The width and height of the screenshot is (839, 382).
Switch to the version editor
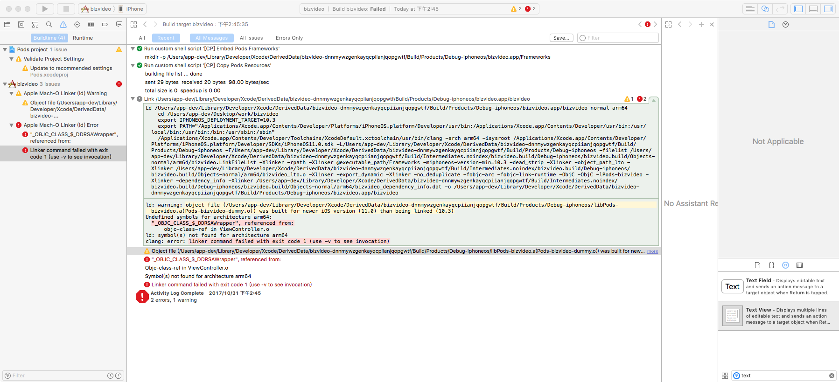pos(780,9)
